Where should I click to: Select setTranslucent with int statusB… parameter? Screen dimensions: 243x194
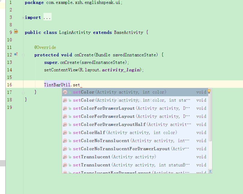(135, 165)
